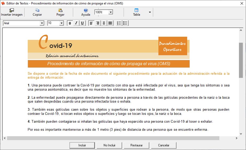This screenshot has height=150, width=246.
Task: Toggle italic formatting
Action: coord(76,23)
